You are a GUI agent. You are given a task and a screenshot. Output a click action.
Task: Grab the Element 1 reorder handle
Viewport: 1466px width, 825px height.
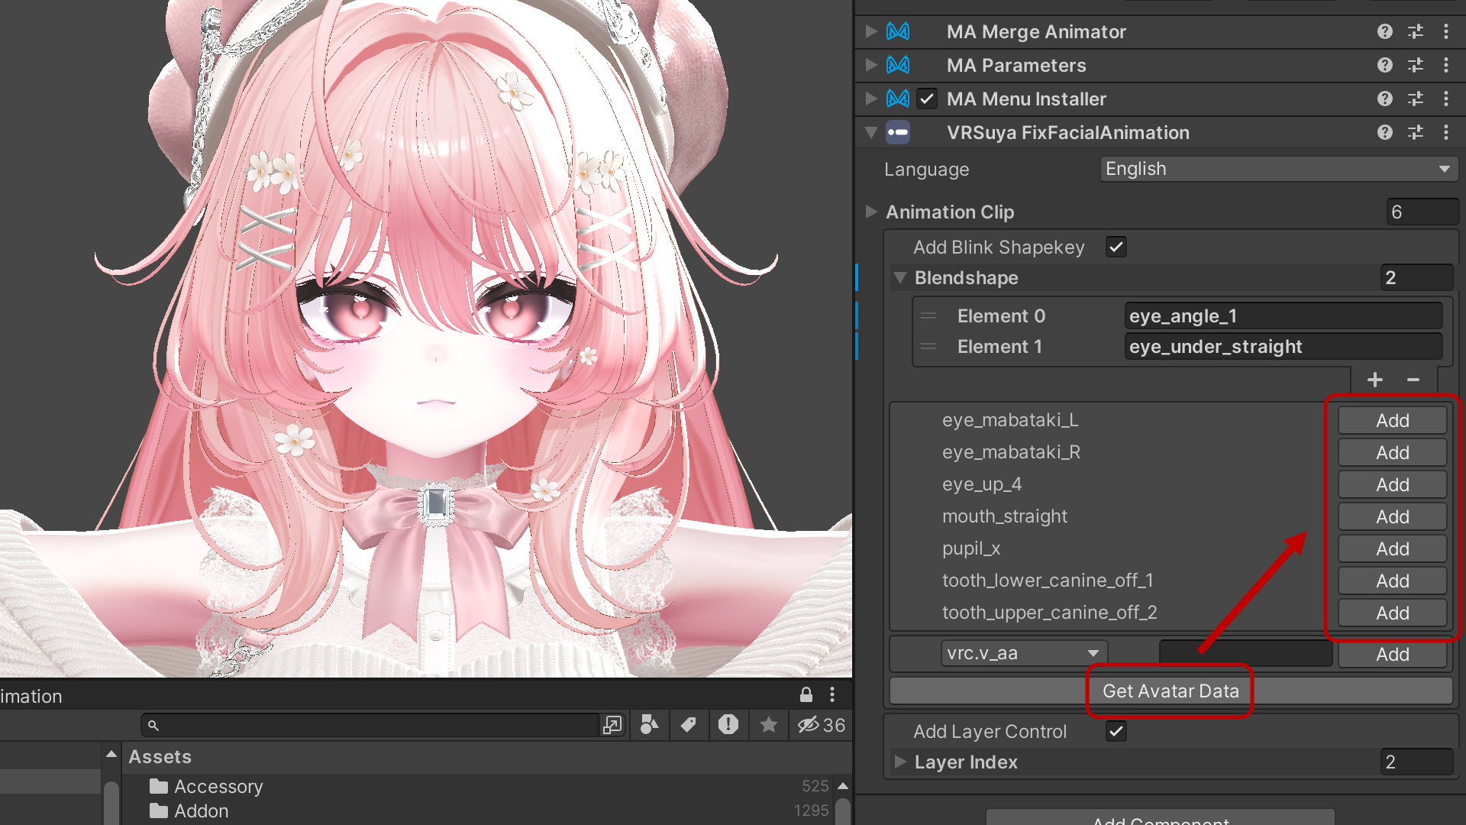(x=928, y=346)
